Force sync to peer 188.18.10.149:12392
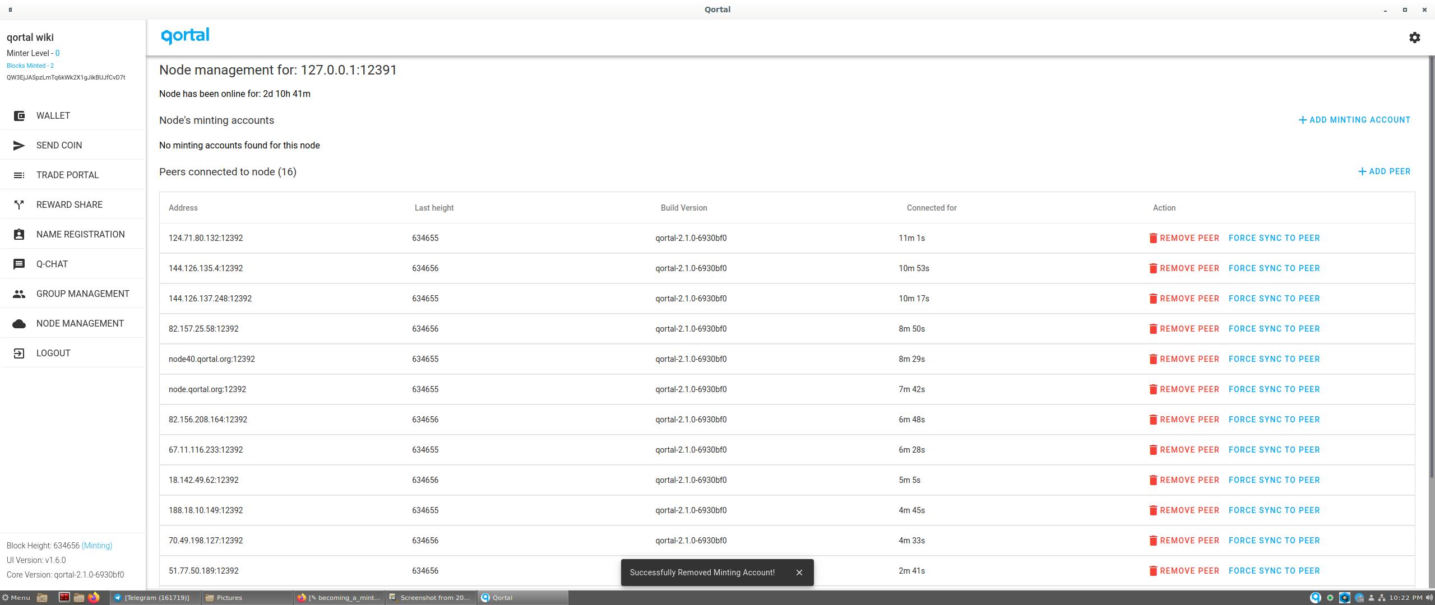This screenshot has height=605, width=1435. tap(1274, 510)
